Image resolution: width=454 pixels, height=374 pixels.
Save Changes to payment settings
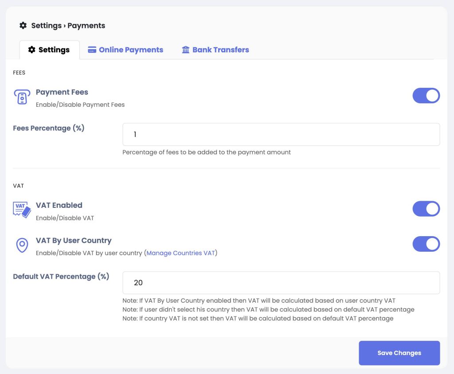pos(399,353)
